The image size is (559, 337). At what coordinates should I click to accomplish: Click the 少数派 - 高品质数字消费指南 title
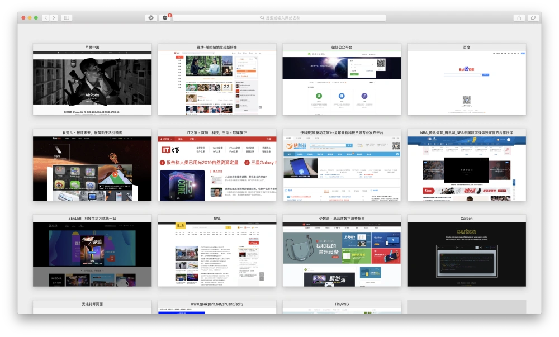tap(342, 219)
